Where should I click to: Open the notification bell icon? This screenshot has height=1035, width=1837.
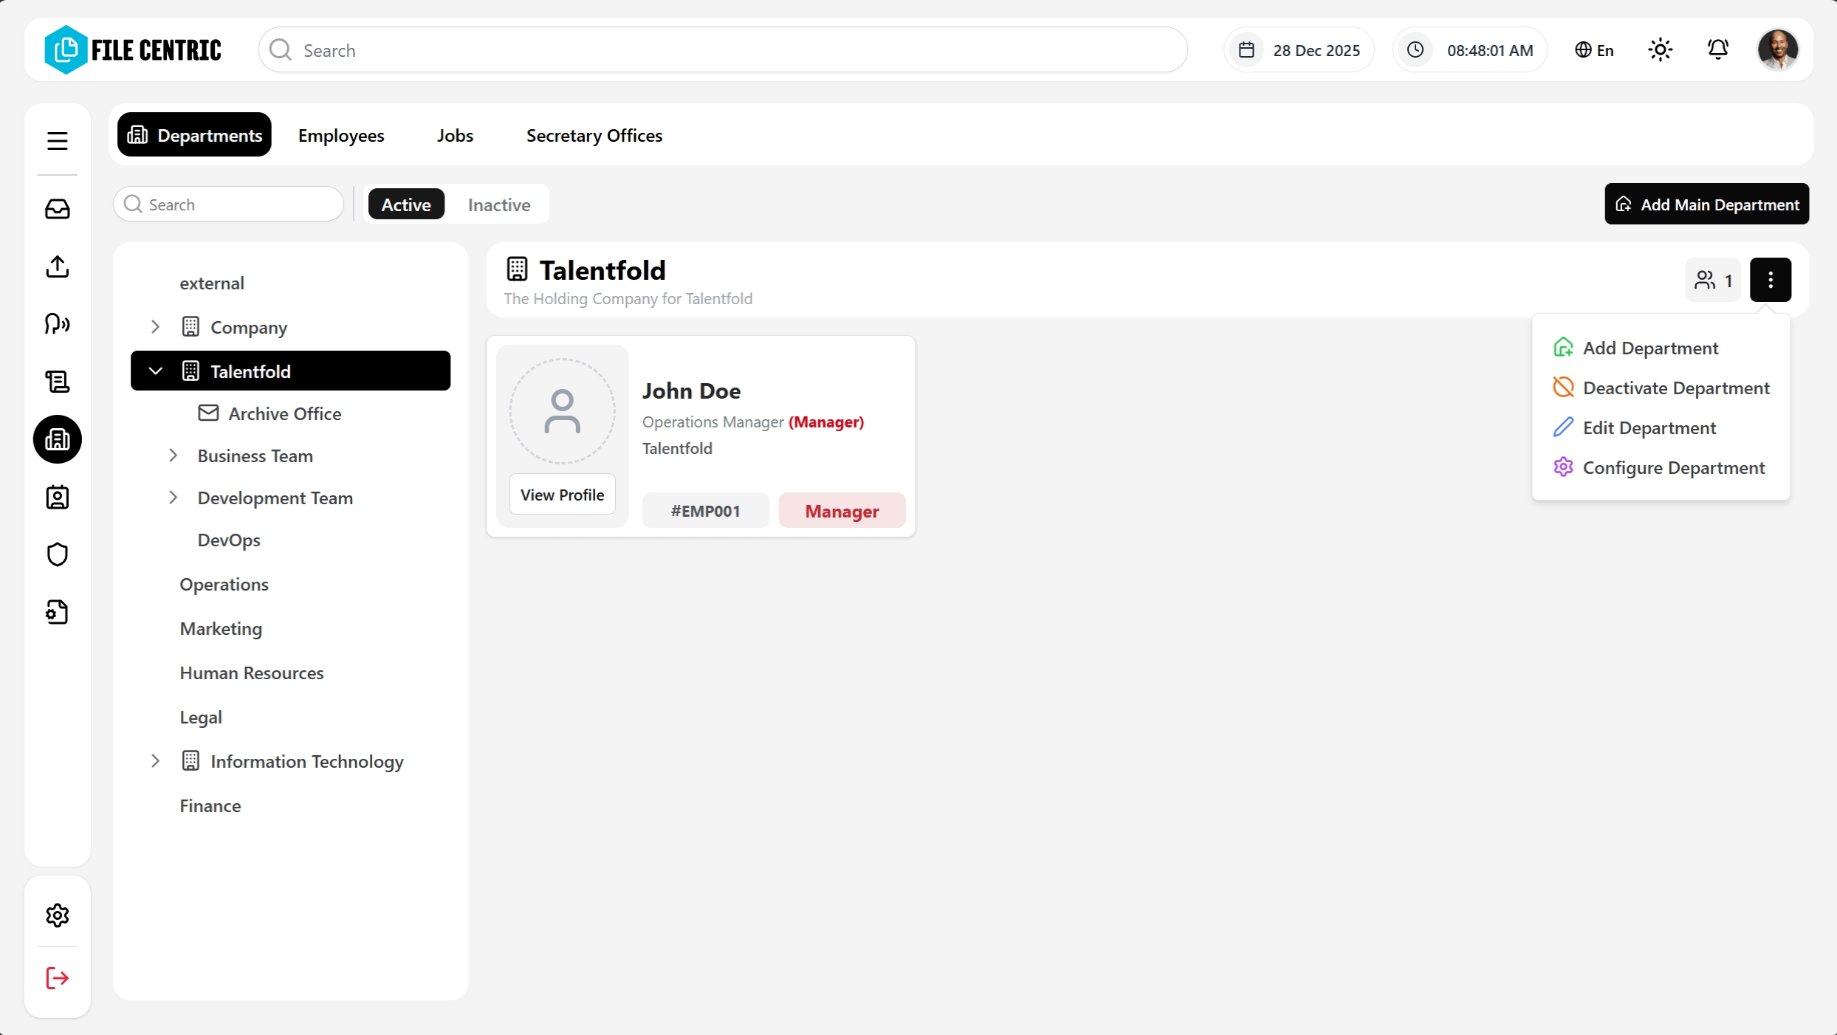pos(1717,49)
